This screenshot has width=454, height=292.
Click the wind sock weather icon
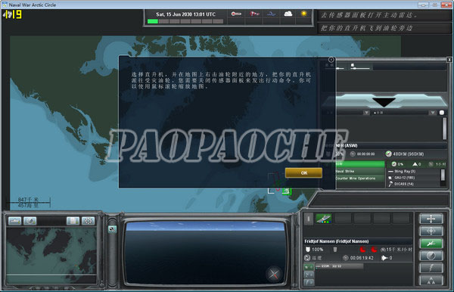click(x=254, y=14)
